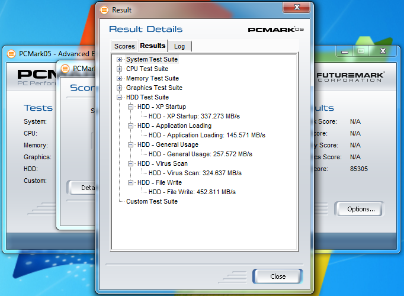Viewport: 404px width, 296px height.
Task: Click the HDD: label in Tests list
Action: click(31, 169)
